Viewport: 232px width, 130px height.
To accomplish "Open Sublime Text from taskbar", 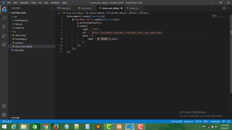I will pyautogui.click(x=98, y=127).
